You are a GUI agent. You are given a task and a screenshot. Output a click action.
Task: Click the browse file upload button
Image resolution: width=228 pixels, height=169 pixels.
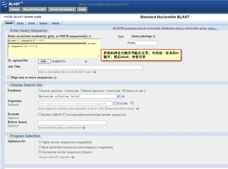click(44, 62)
